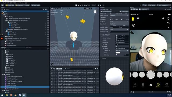Open the Asset Library
Viewport: 172px width, 97px height.
[36, 5]
